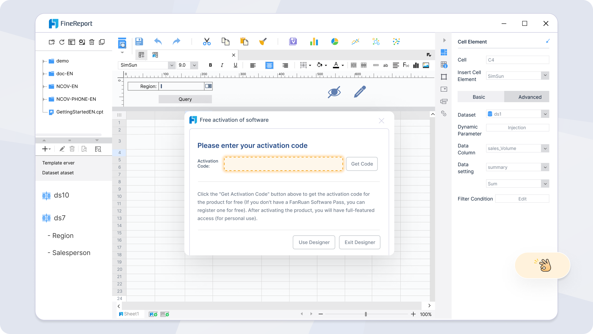593x334 pixels.
Task: Click the format painter brush icon
Action: [x=263, y=41]
